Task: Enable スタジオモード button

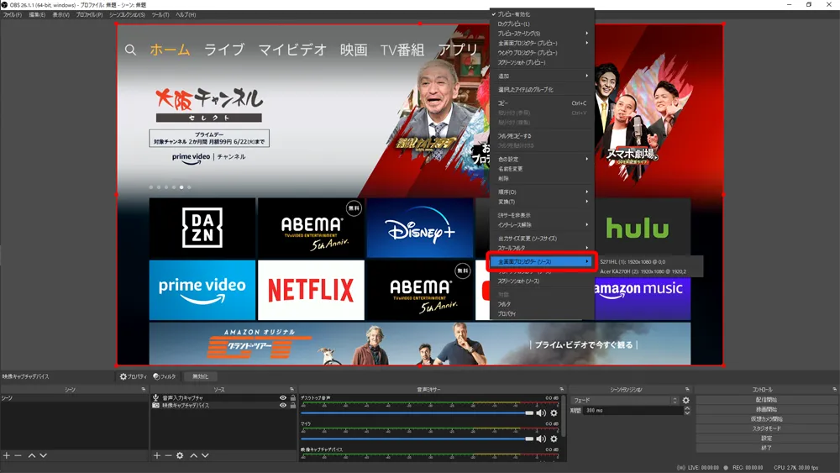Action: pos(766,428)
